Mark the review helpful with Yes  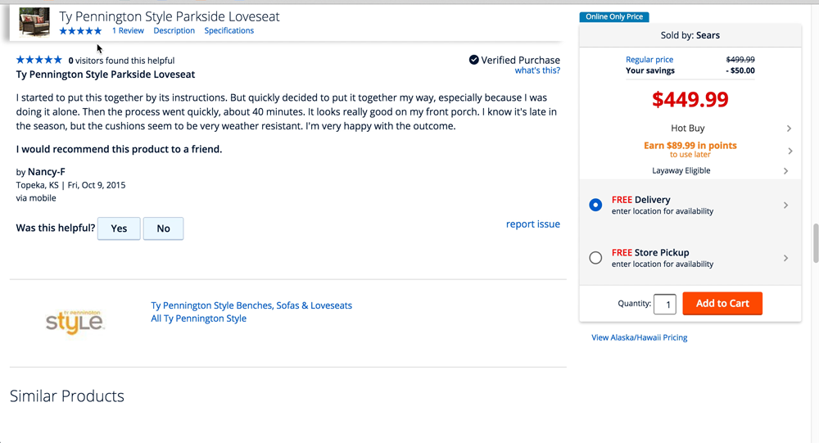pos(119,228)
